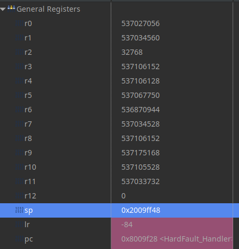Click r0 value 537027056
The height and width of the screenshot is (249, 239).
click(x=141, y=23)
